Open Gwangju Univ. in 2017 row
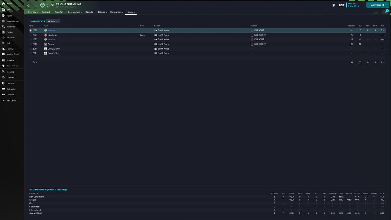The image size is (391, 220). 54,53
